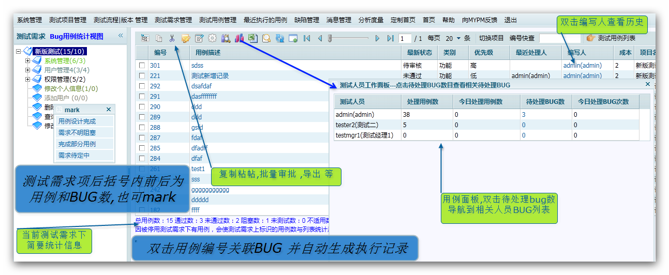Viewport: 669px width, 275px height.
Task: Click the scissors cut icon
Action: tap(172, 38)
